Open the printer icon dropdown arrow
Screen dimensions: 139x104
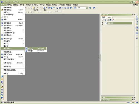(46, 8)
